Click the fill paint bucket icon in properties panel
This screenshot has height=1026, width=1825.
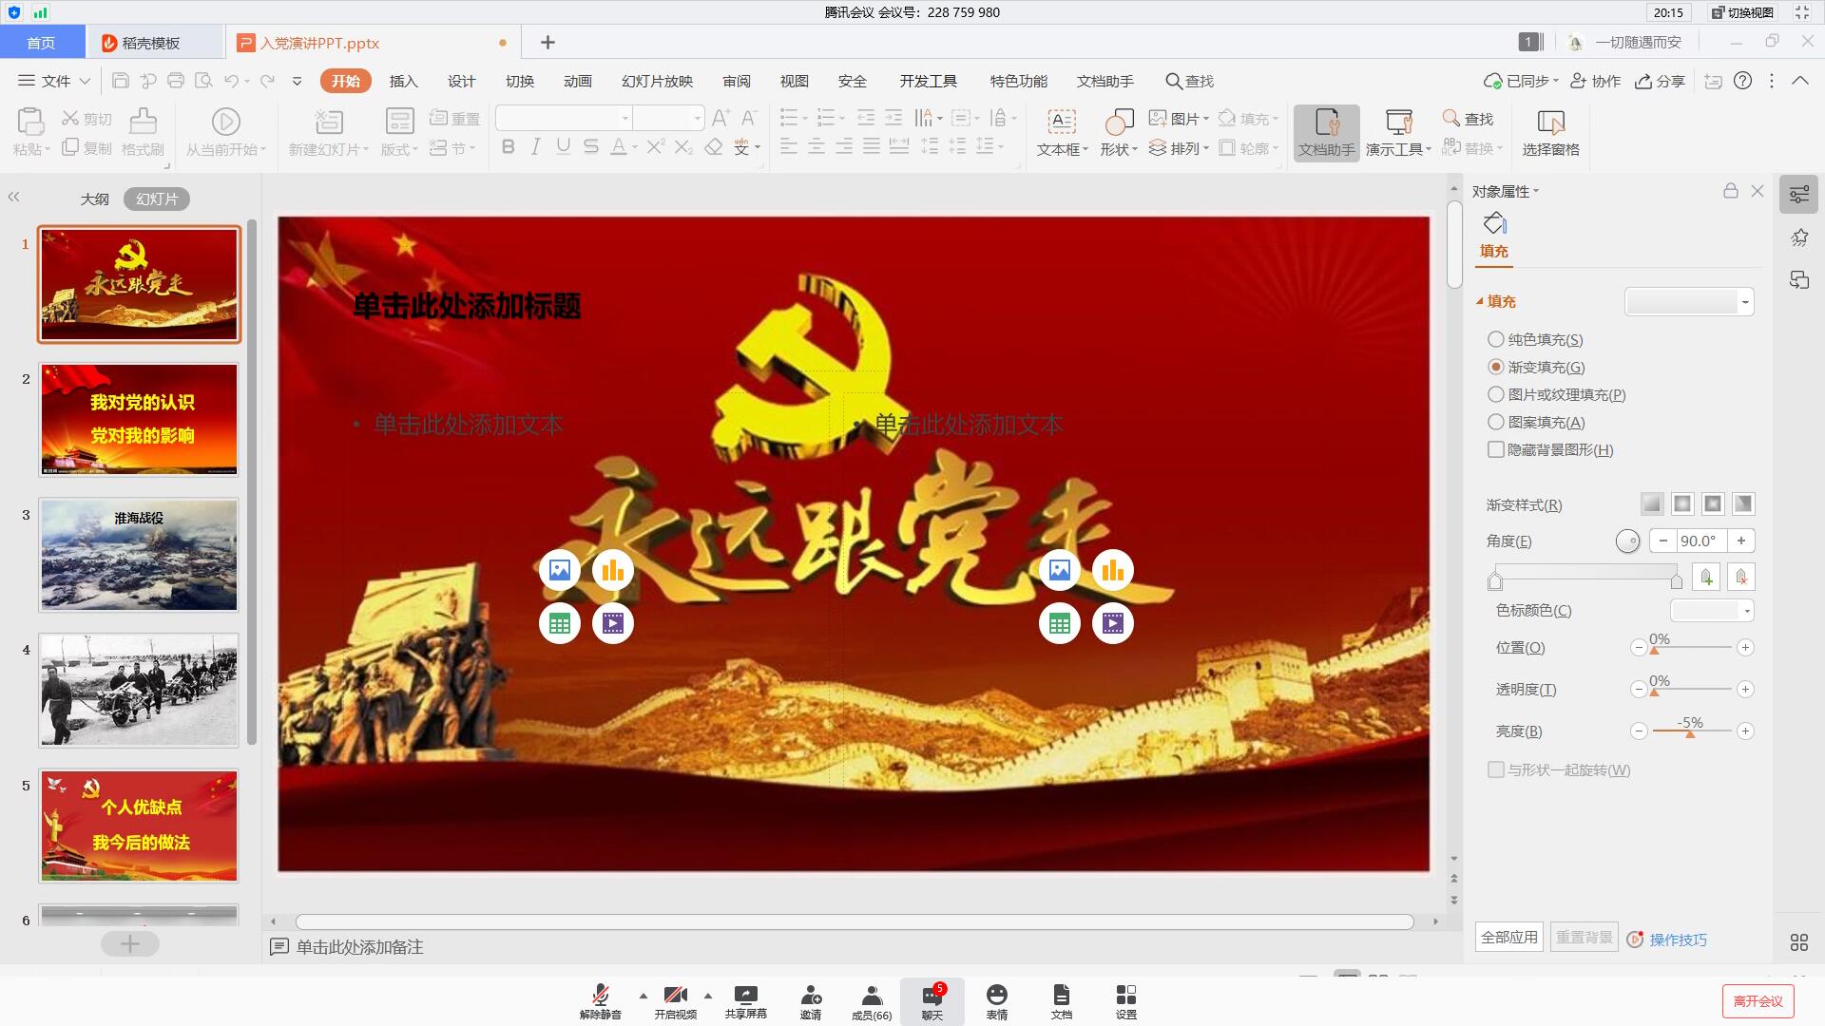coord(1494,224)
